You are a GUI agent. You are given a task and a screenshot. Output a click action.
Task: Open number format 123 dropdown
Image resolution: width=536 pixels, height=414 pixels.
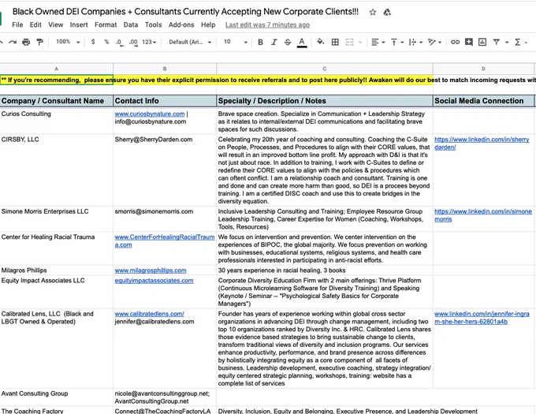(x=149, y=42)
